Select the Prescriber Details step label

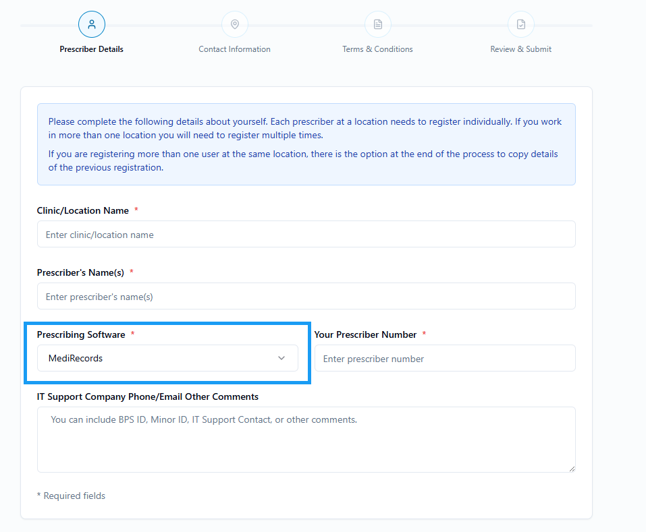[91, 49]
